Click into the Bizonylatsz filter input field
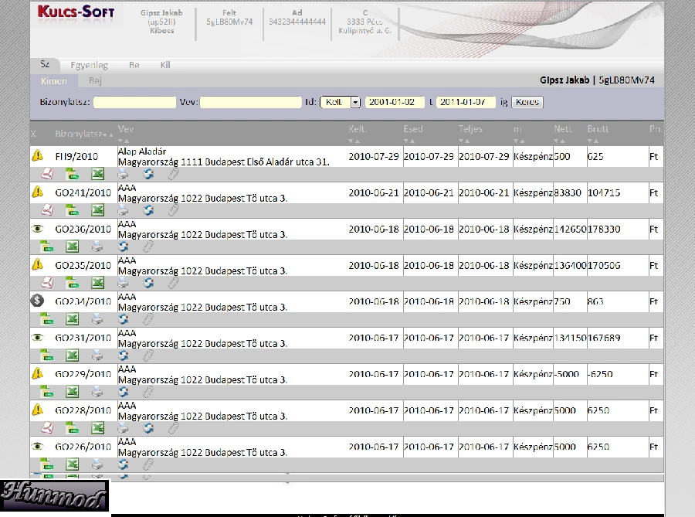Screen dimensions: 695x517 (x=134, y=102)
